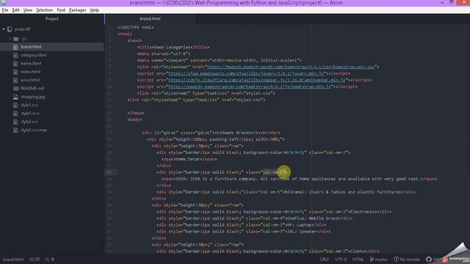Click the No remote status indicator
The width and height of the screenshot is (470, 264).
408,260
